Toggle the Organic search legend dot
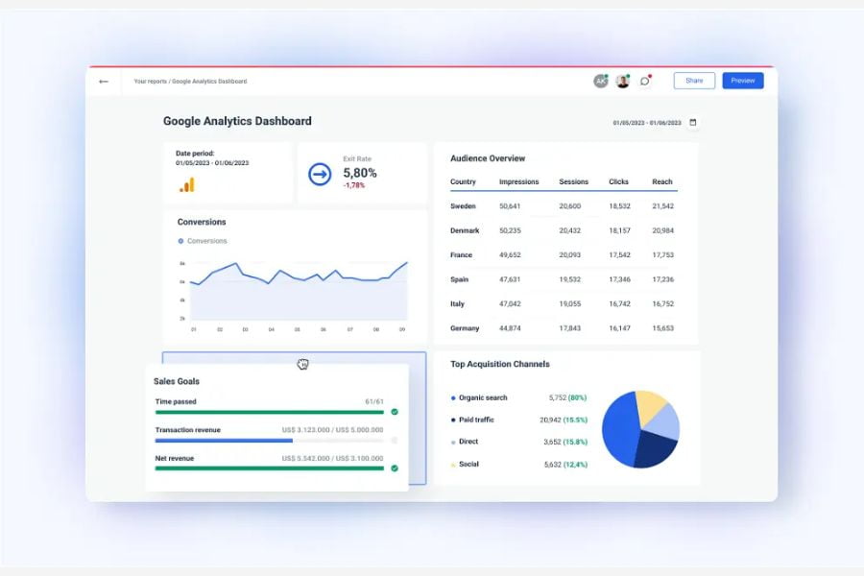Viewport: 864px width, 576px height. [x=454, y=397]
